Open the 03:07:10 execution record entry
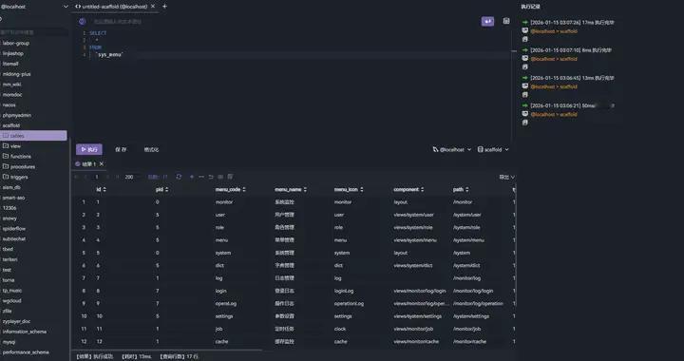 571,50
